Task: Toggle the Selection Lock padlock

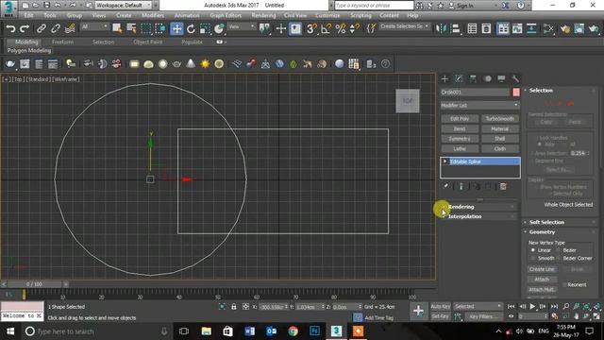Action: pyautogui.click(x=233, y=307)
